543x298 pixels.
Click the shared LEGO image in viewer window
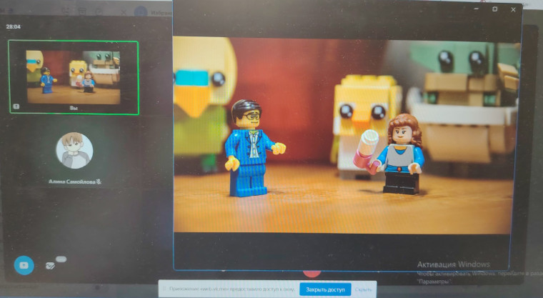coord(345,135)
